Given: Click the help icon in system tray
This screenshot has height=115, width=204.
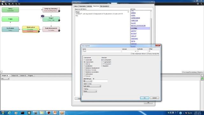Looking at the screenshot, I should (x=180, y=113).
